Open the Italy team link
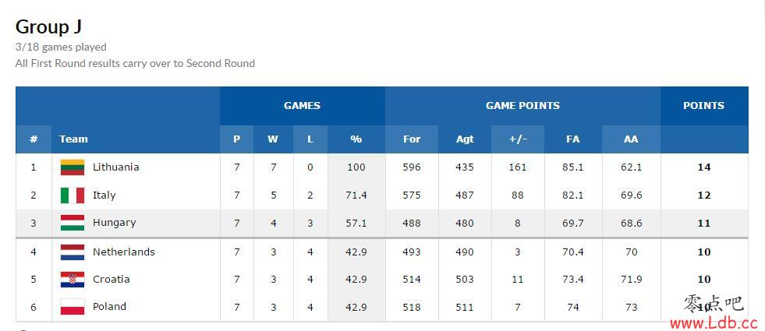This screenshot has width=765, height=331. 104,195
